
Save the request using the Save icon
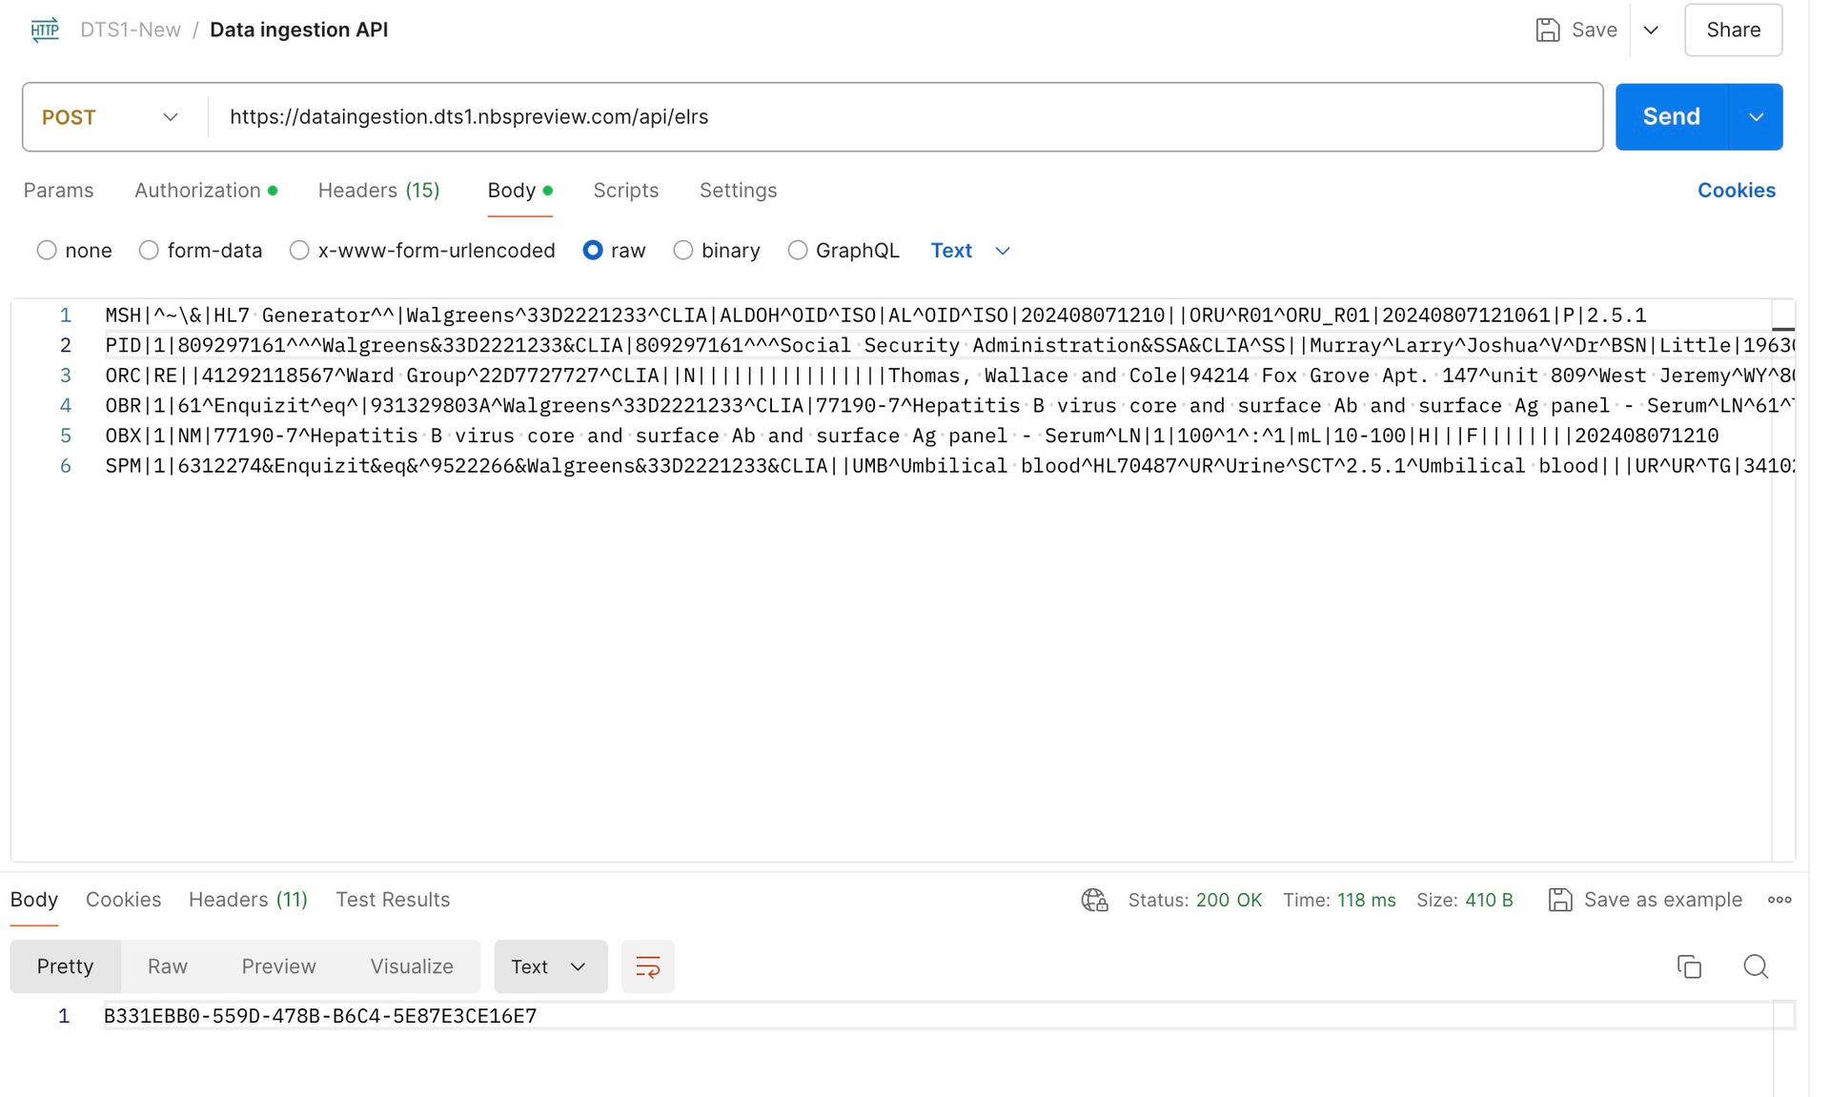point(1548,30)
